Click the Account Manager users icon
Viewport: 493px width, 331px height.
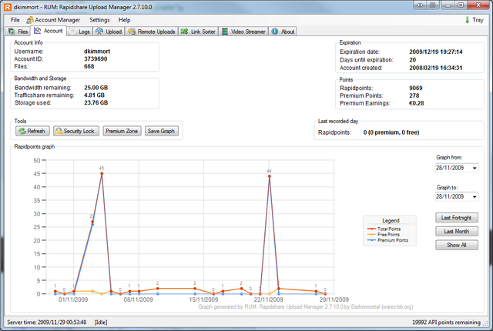[x=29, y=20]
